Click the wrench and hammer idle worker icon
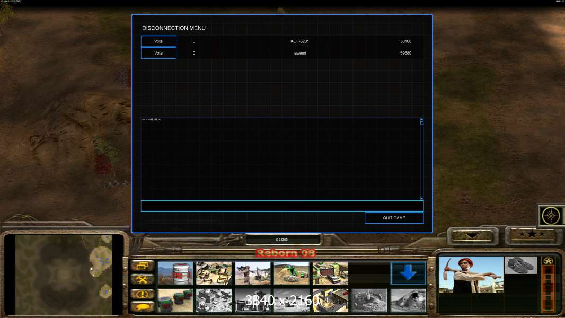The width and height of the screenshot is (565, 318). pyautogui.click(x=143, y=279)
